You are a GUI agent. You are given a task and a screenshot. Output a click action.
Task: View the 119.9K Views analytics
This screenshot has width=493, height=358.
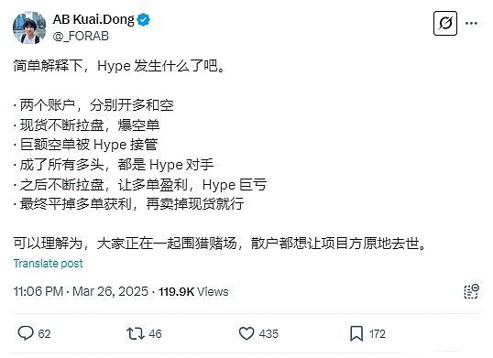[x=193, y=291]
